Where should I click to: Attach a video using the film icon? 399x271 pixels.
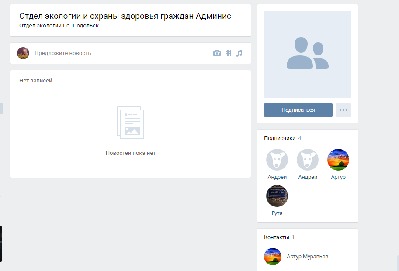[x=228, y=53]
